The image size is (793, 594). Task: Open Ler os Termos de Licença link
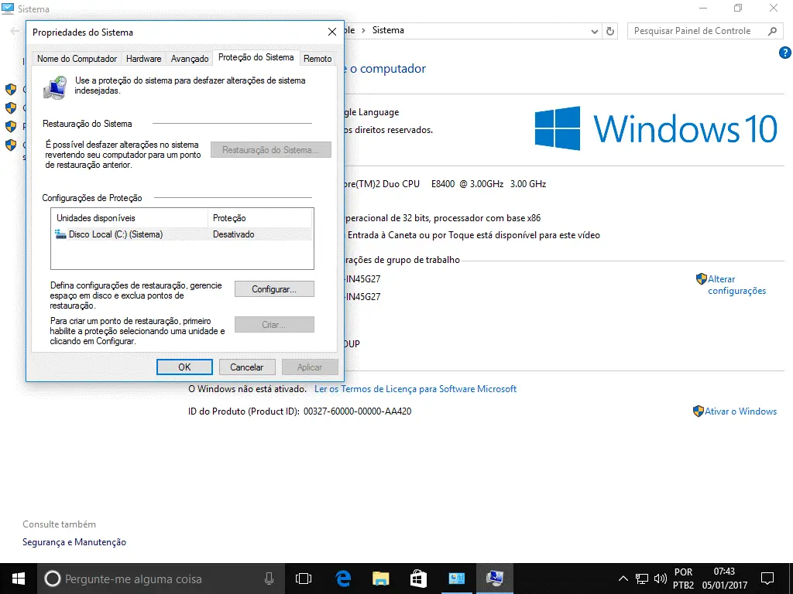point(415,389)
